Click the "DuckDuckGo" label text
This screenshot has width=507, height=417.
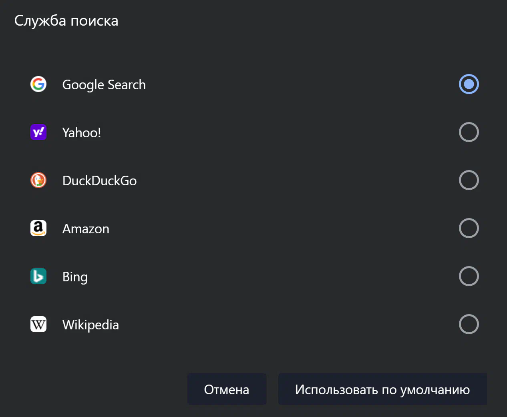pos(100,180)
